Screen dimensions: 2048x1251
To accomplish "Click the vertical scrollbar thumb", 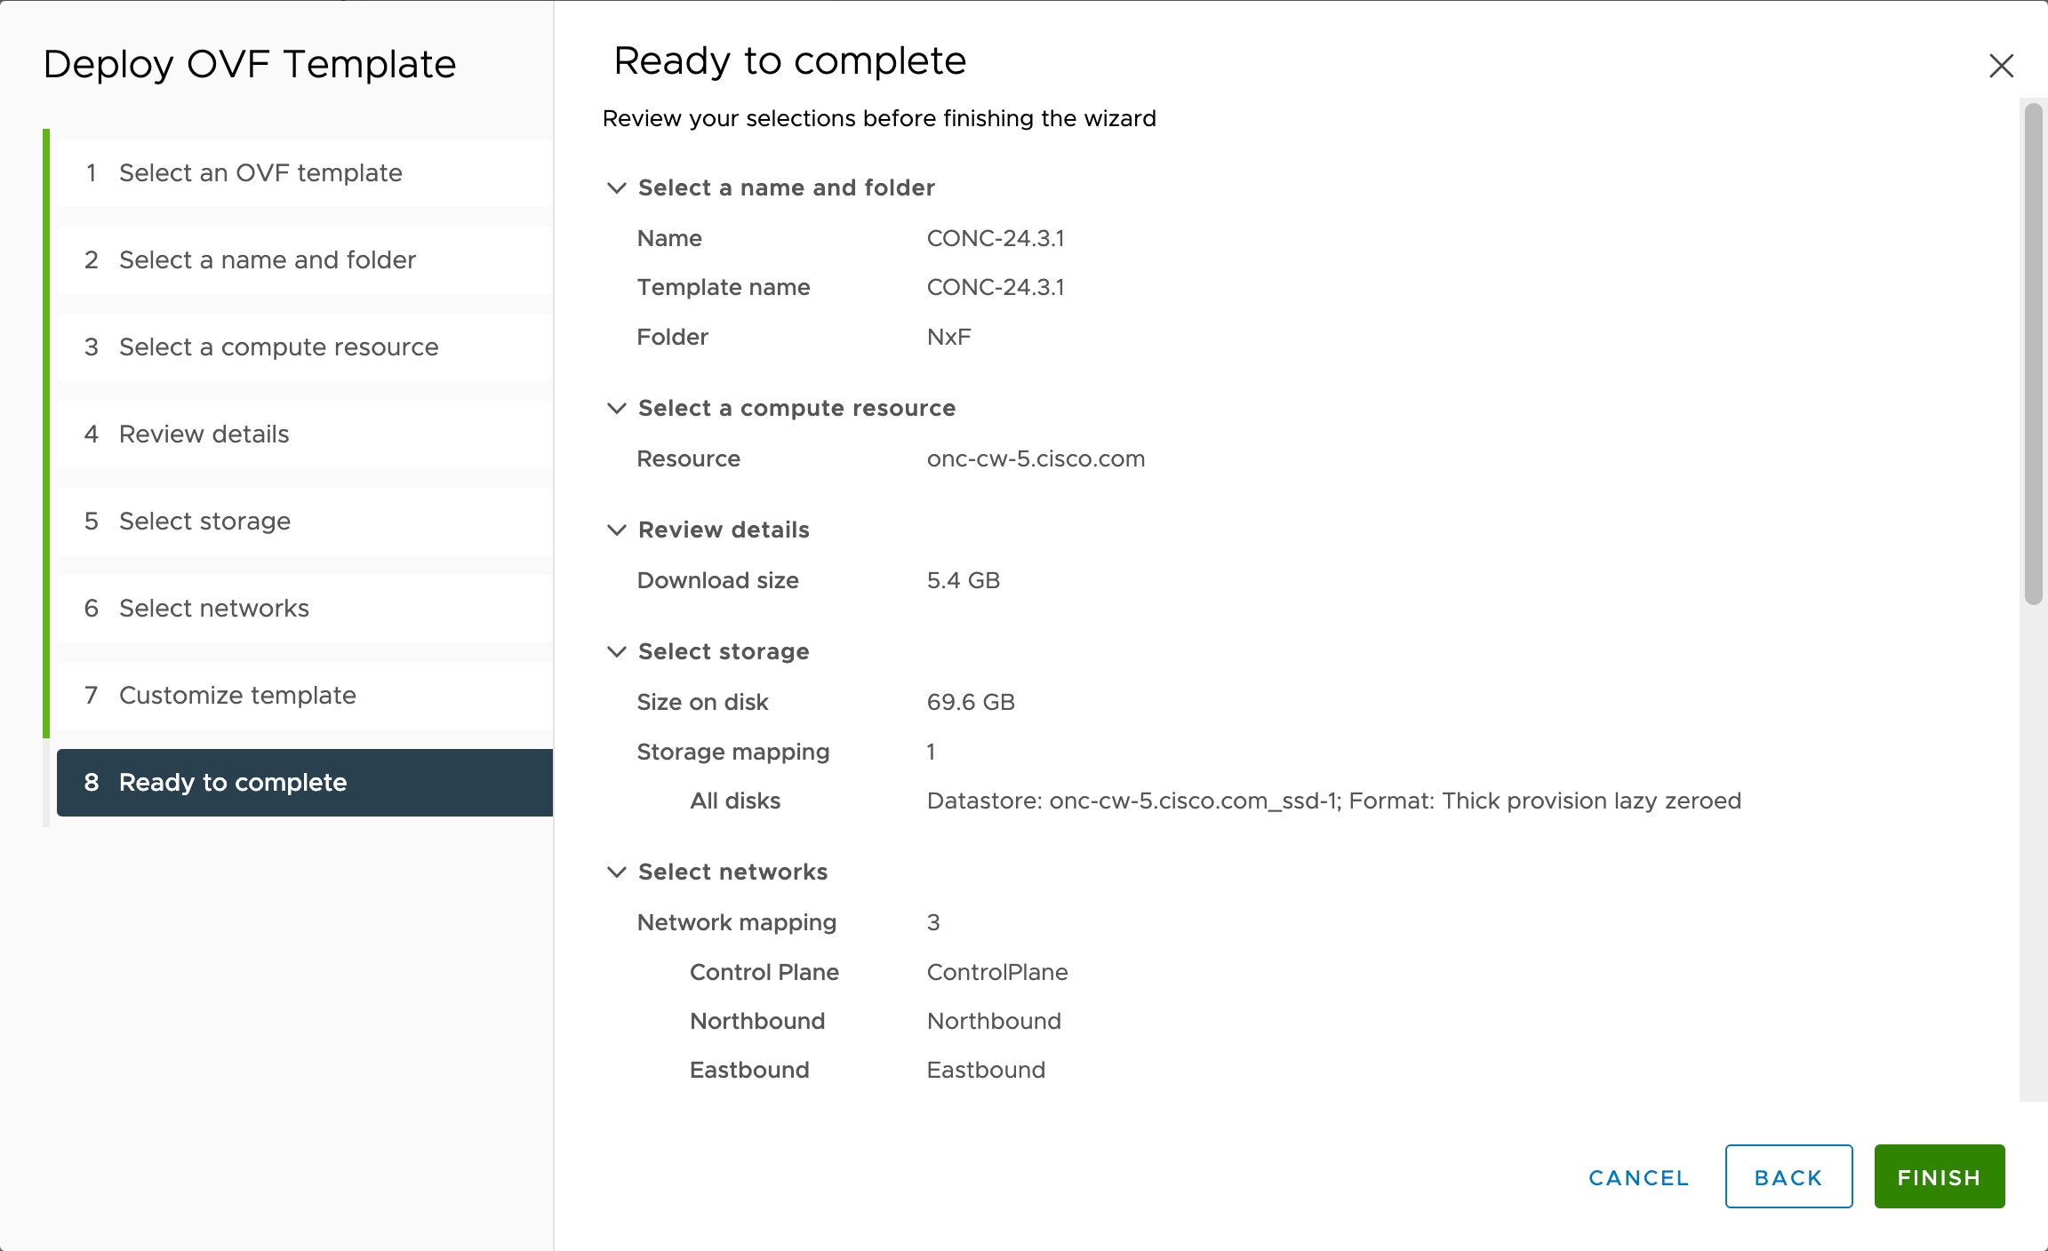I will pos(2033,354).
